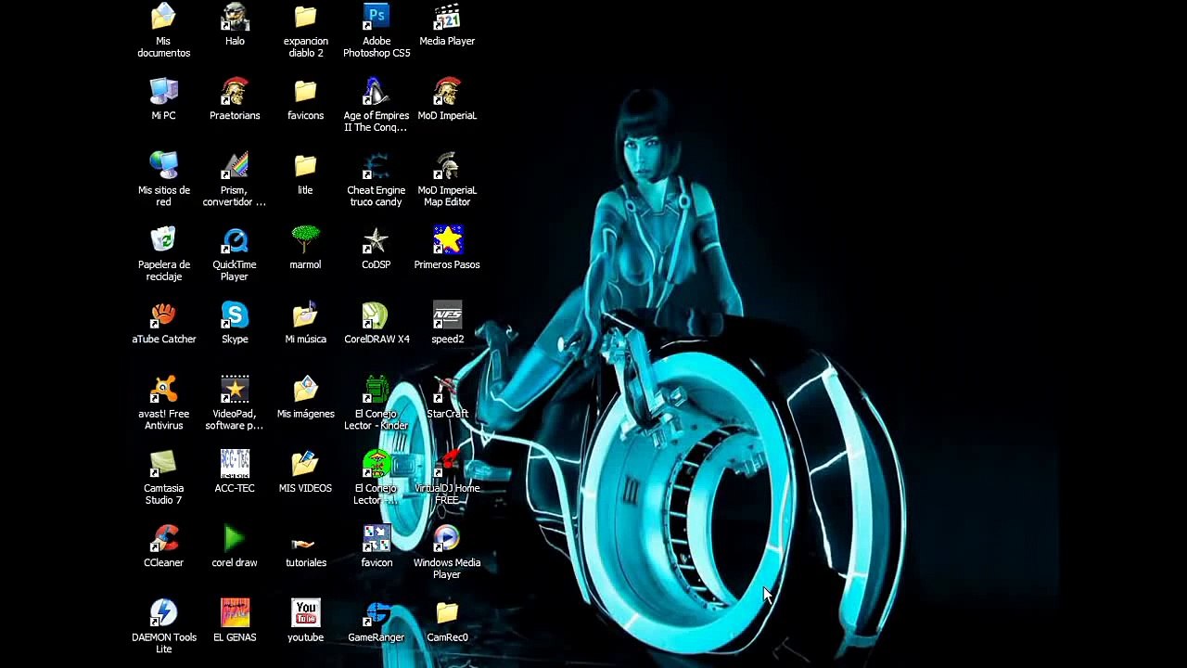Open the expancion diablo 2 folder

click(305, 17)
